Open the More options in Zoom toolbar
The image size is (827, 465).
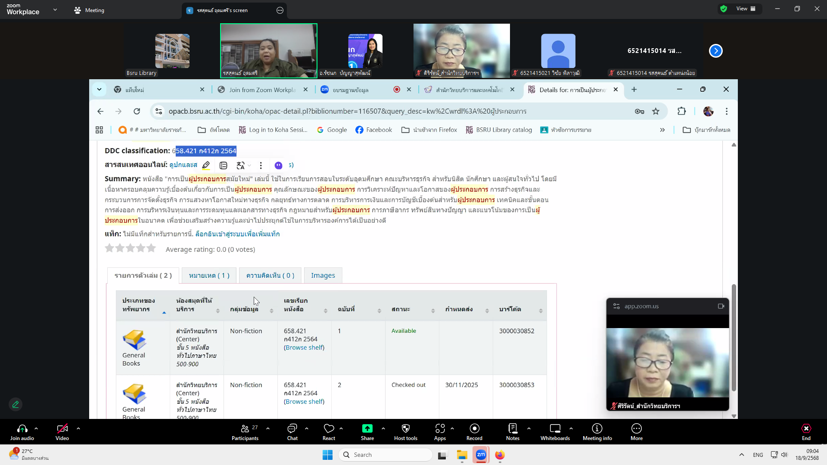click(637, 432)
